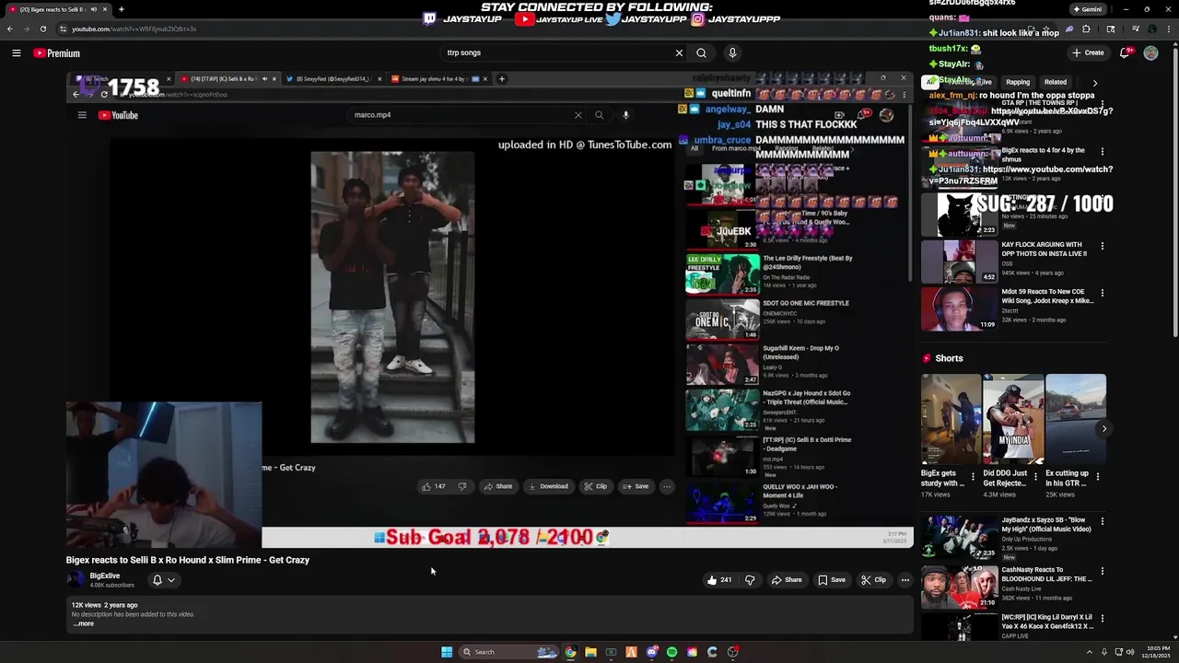Open Spotify from the taskbar
Screen dimensions: 1179x663
pos(671,652)
